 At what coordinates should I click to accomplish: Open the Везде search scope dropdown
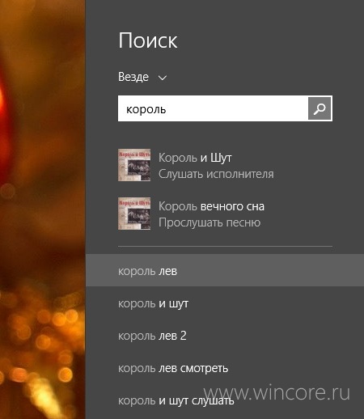tap(142, 77)
